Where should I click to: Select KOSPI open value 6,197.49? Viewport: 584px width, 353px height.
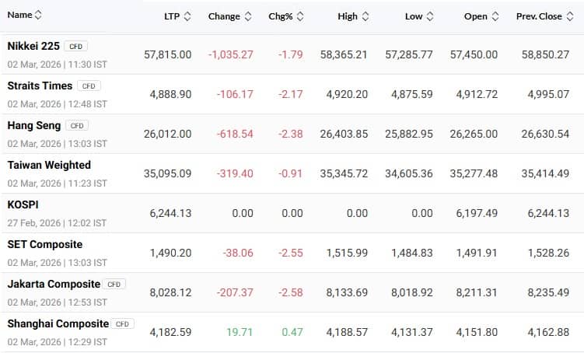point(477,213)
